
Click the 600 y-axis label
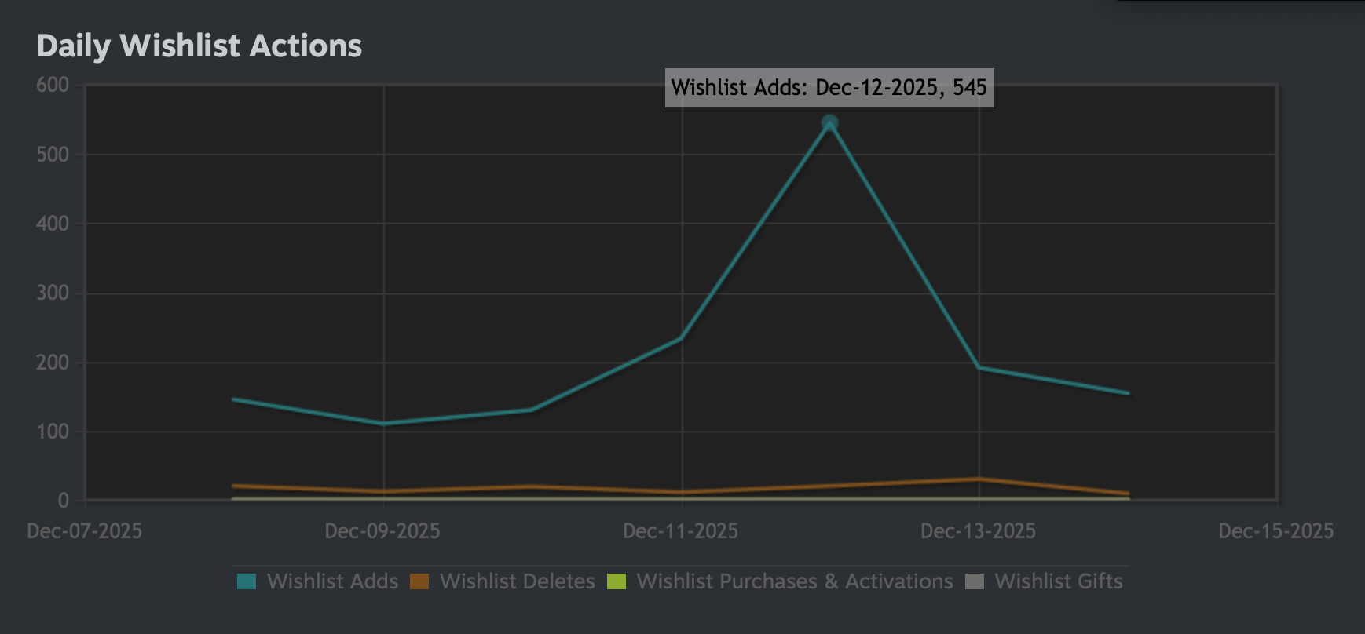53,85
